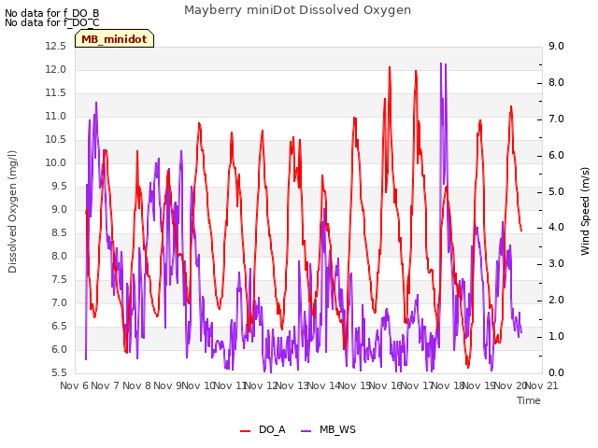Image resolution: width=598 pixels, height=448 pixels.
Task: Click the 11.0 left axis tick label
Action: pyautogui.click(x=56, y=116)
